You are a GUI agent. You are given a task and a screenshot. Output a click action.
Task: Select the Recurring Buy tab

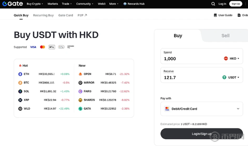(x=43, y=15)
